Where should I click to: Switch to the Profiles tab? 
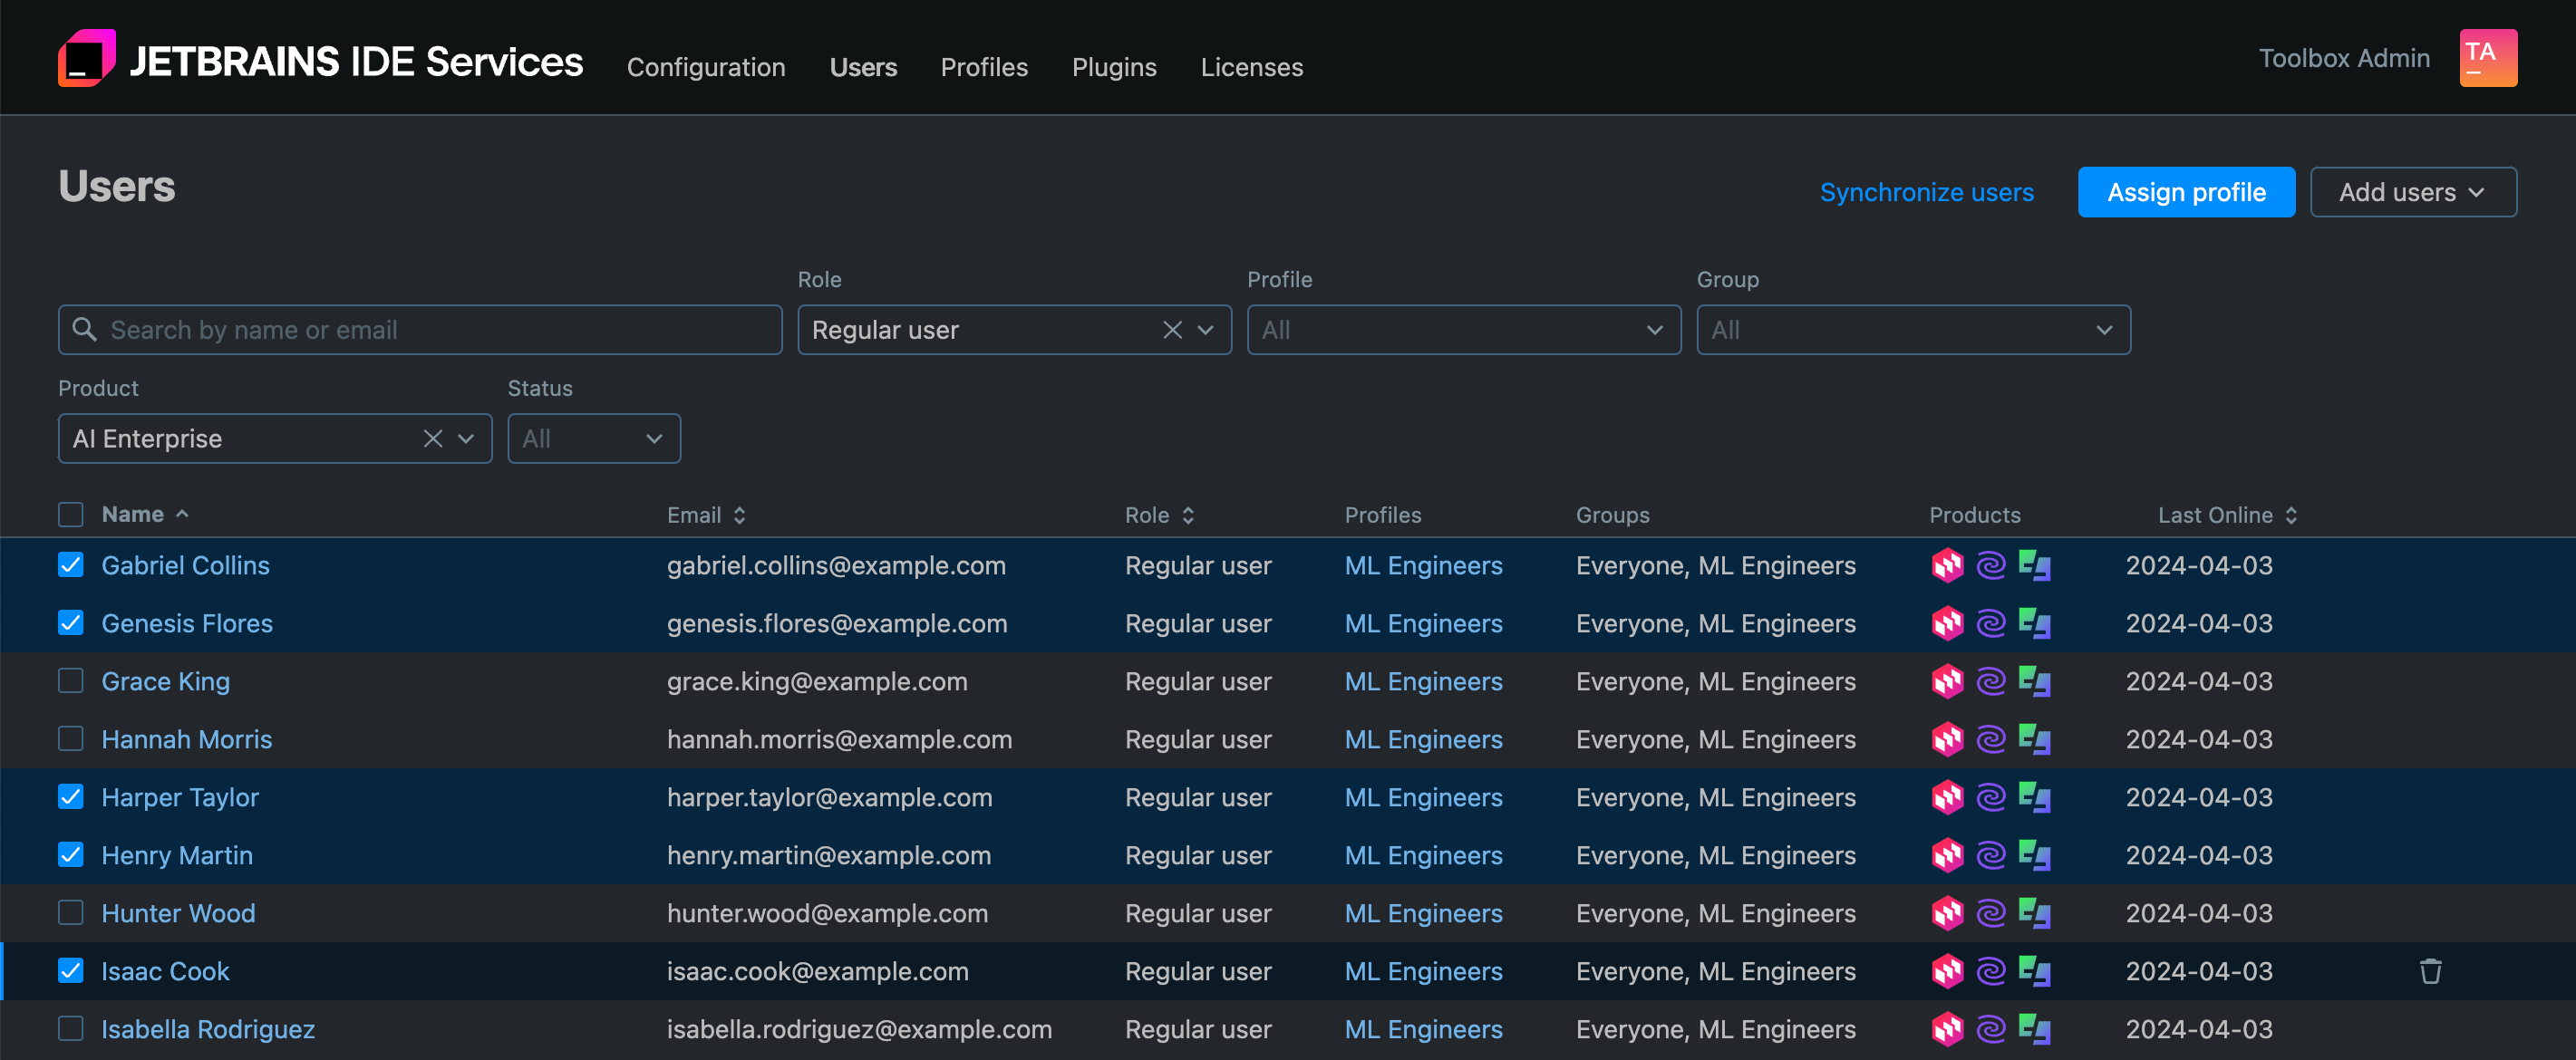click(x=984, y=67)
